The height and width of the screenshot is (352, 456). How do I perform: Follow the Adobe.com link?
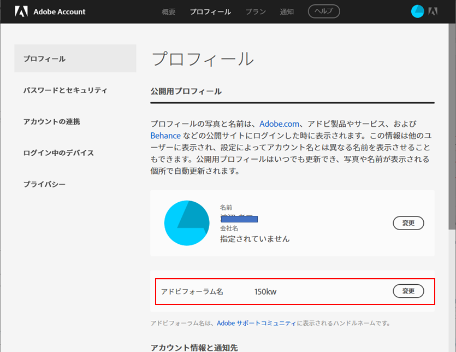coord(279,124)
